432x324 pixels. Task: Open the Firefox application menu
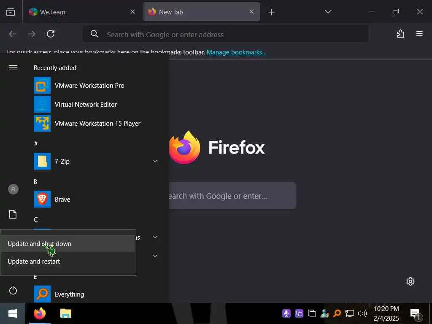point(419,34)
